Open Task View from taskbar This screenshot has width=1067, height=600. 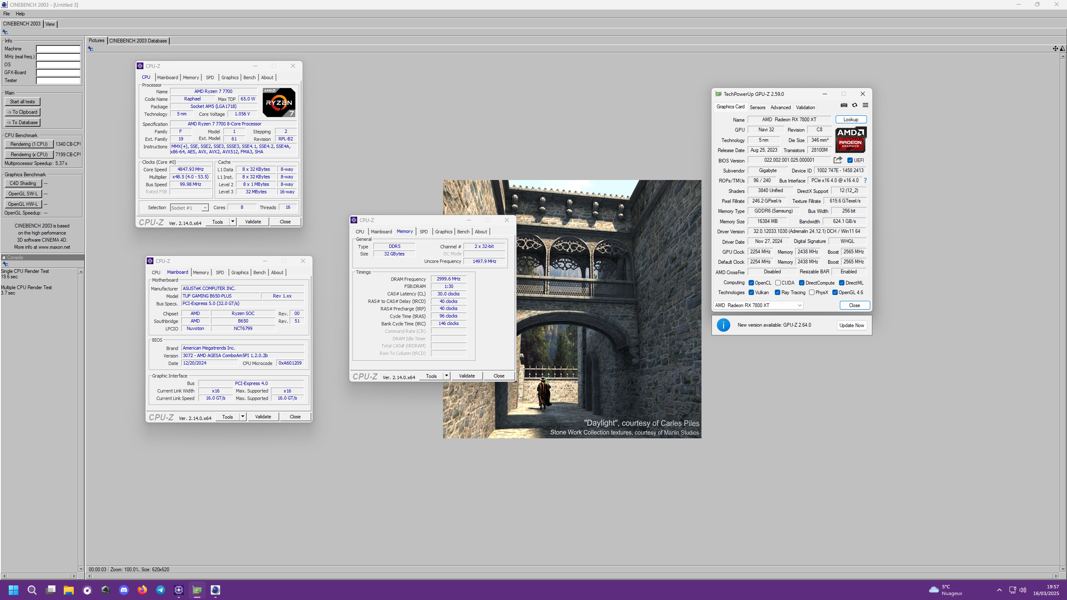(x=50, y=590)
